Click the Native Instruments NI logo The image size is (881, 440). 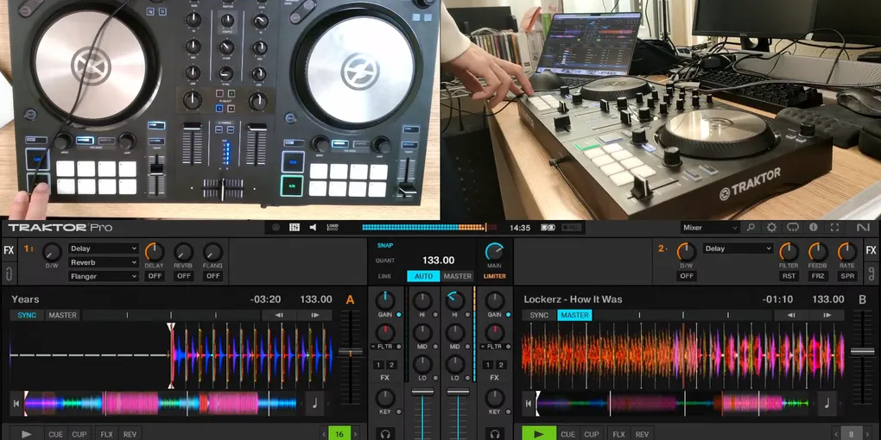coord(863,227)
